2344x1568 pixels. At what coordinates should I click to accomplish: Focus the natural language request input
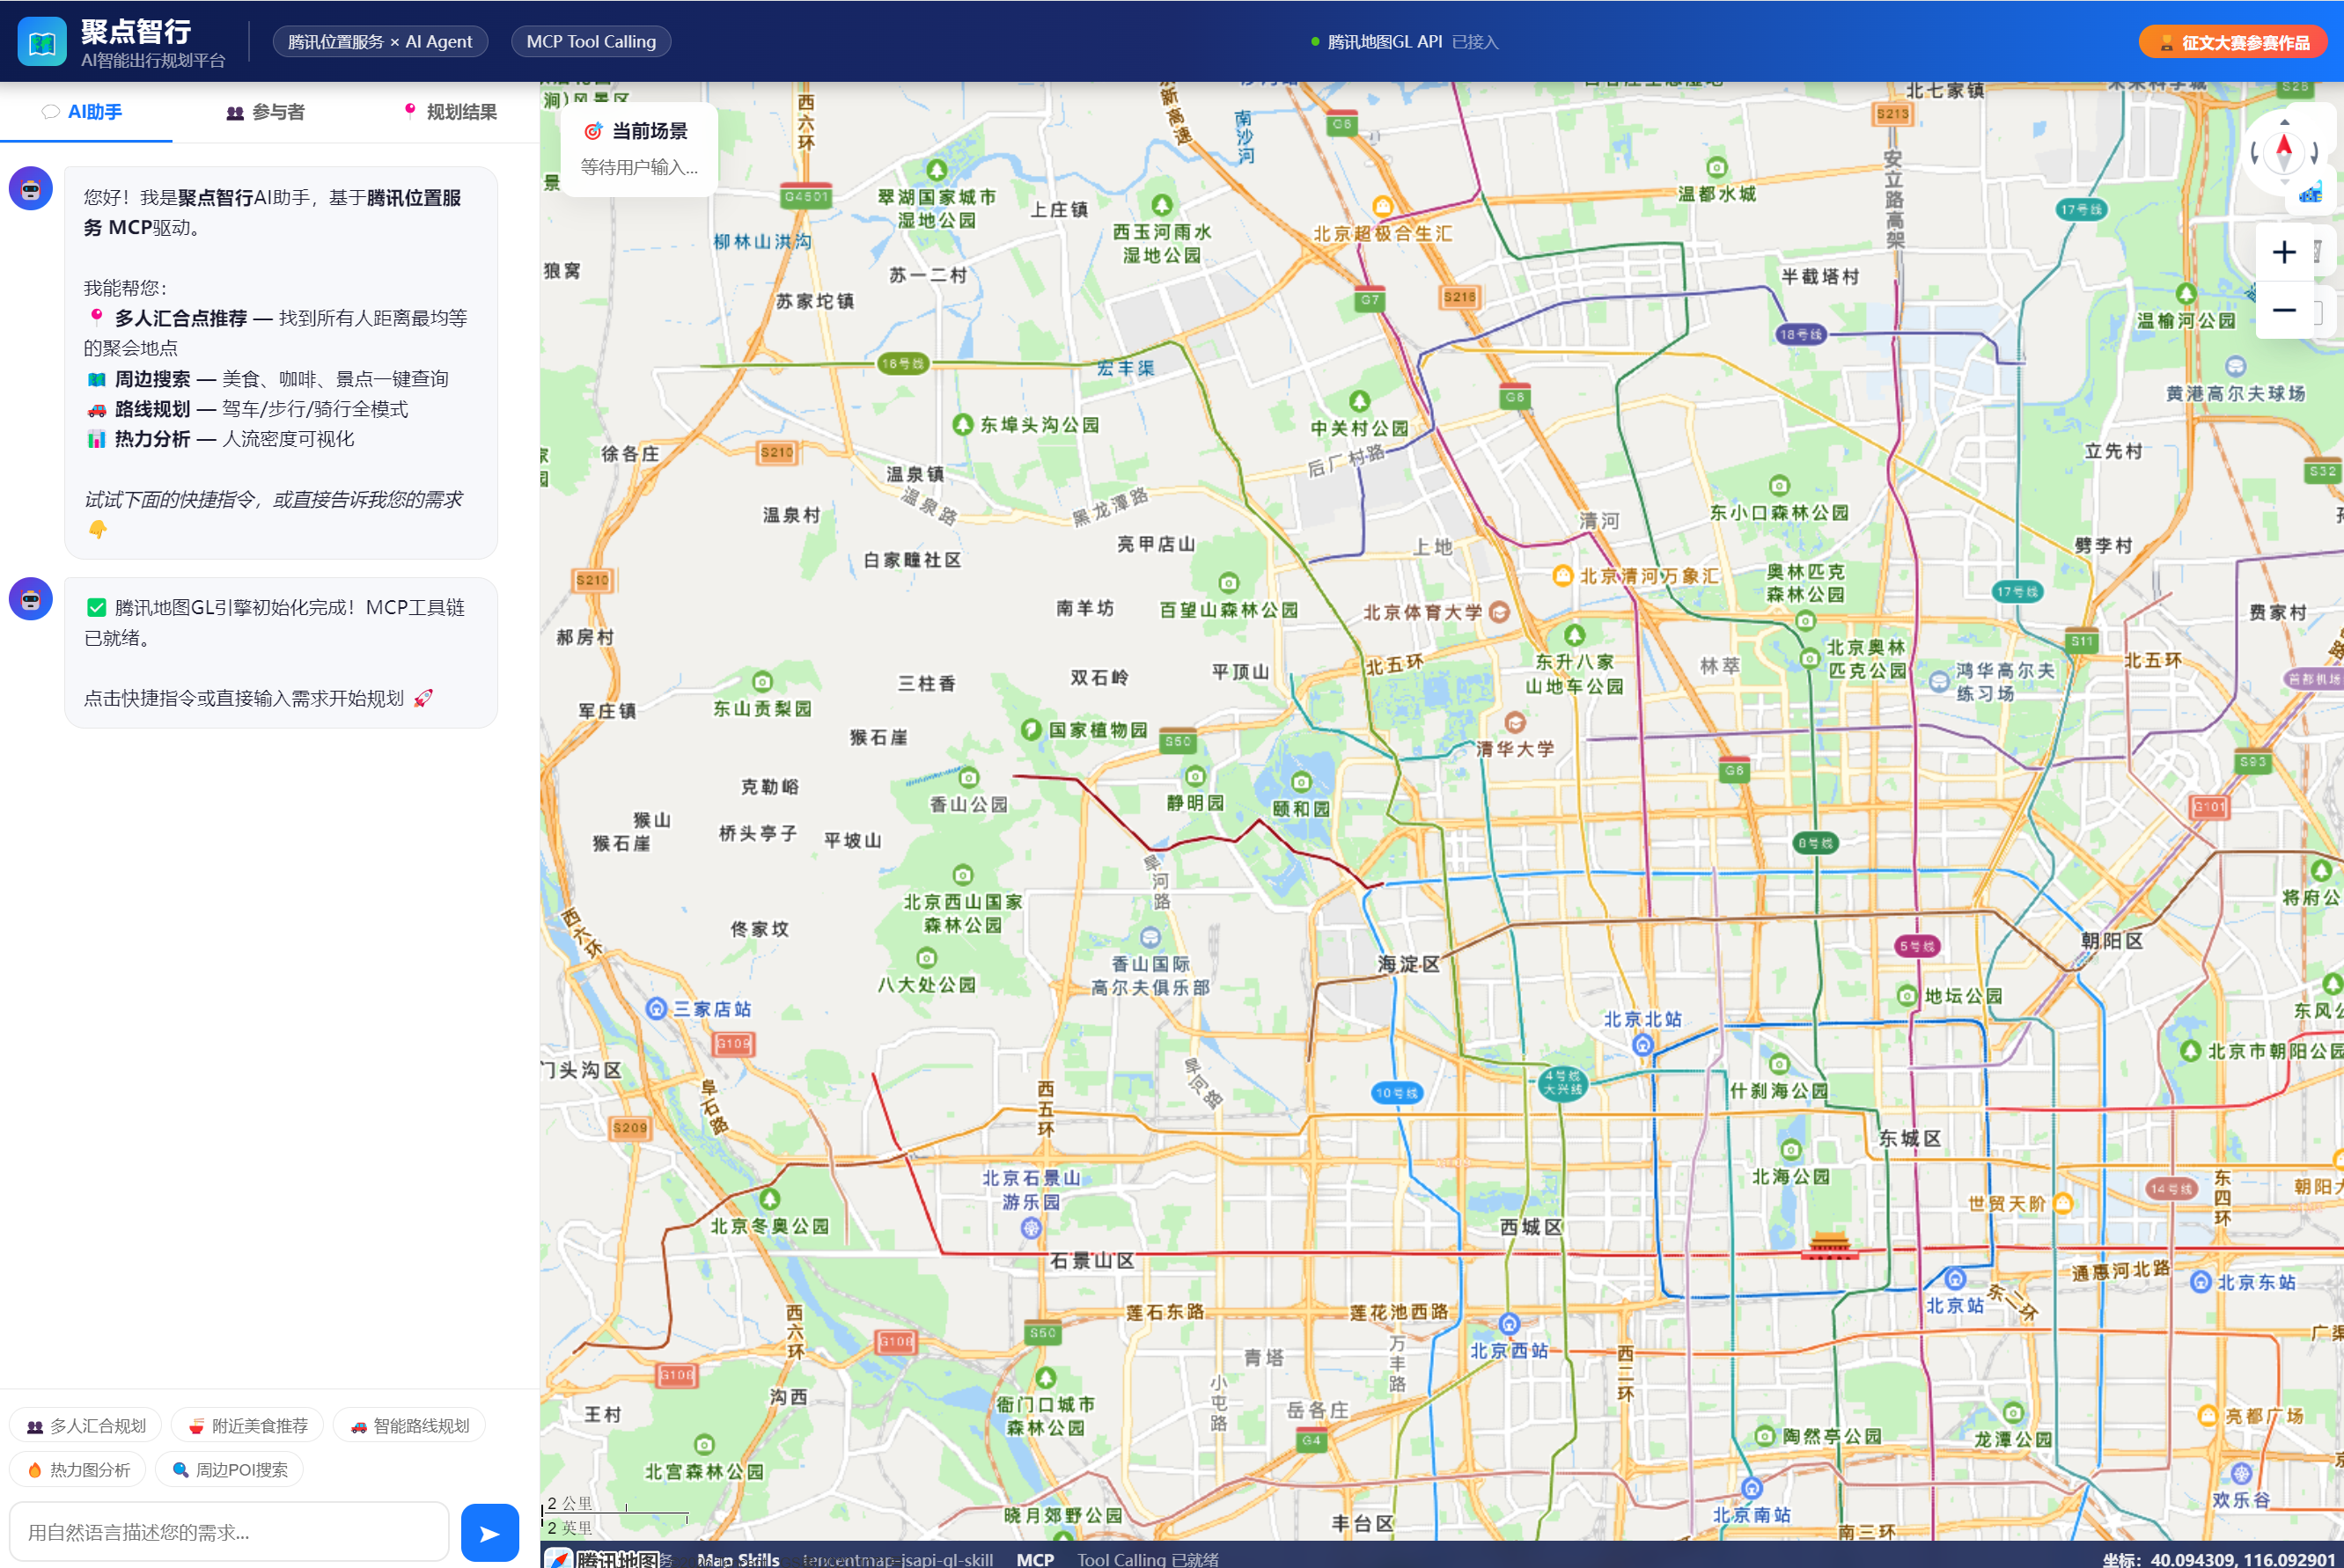[229, 1532]
